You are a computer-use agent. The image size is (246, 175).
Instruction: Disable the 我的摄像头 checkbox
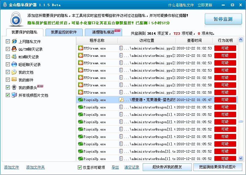pyautogui.click(x=8, y=87)
